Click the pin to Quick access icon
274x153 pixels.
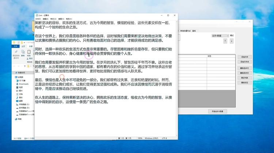[x=16, y=52]
